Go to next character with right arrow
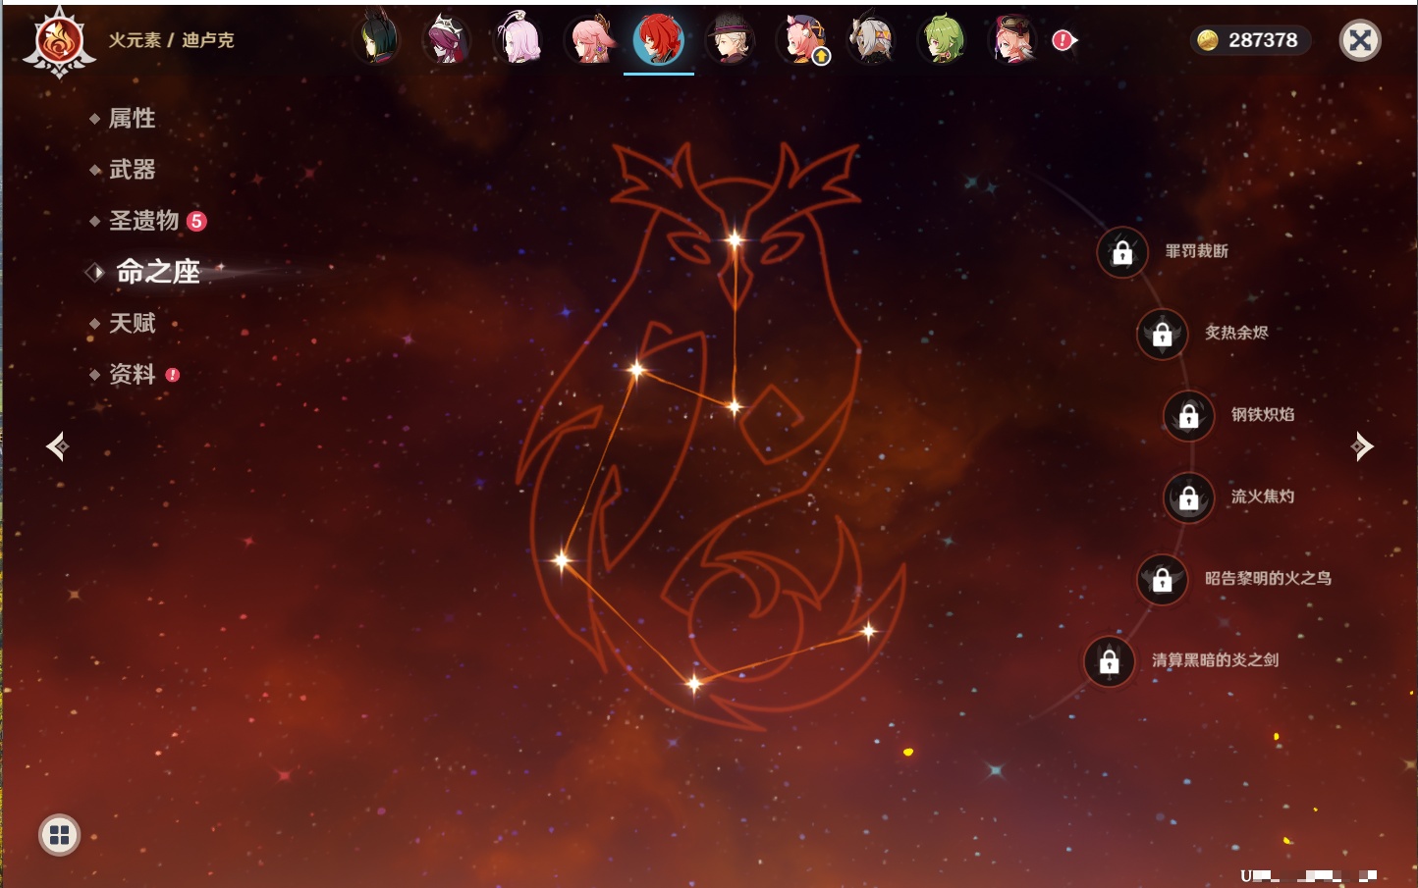The image size is (1418, 888). tap(1361, 446)
